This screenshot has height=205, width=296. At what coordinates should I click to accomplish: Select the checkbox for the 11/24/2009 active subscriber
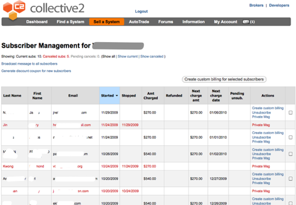[291, 137]
